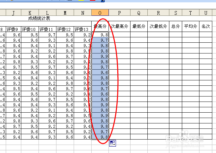This screenshot has width=216, height=153.
Task: Select column N header
Action: [83, 13]
